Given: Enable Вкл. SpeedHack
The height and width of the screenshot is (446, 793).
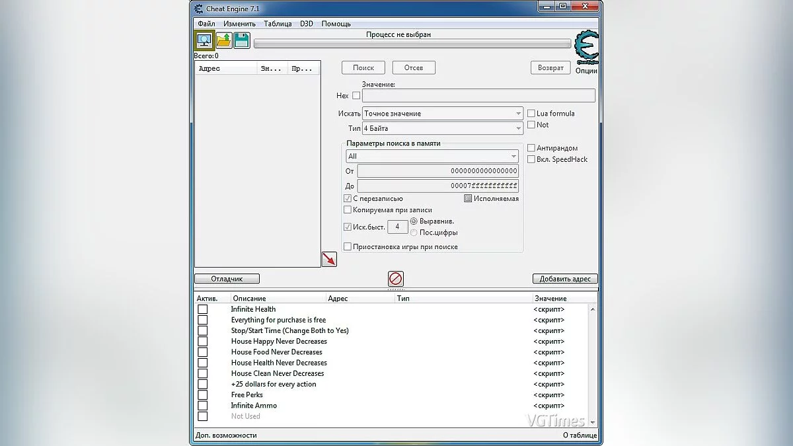Looking at the screenshot, I should click(x=531, y=159).
